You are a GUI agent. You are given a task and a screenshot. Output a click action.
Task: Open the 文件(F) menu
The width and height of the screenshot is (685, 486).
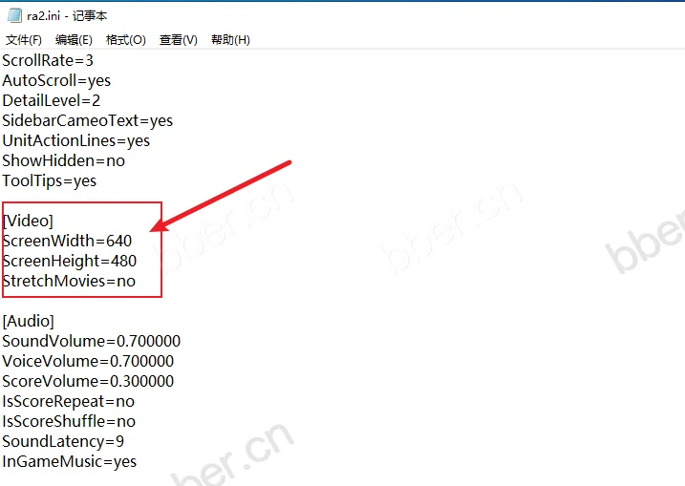pyautogui.click(x=24, y=40)
